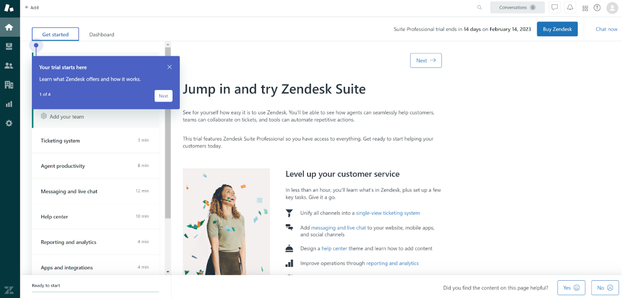Screen dimensions: 622x298
Task: Select the Get started tab
Action: coord(55,35)
